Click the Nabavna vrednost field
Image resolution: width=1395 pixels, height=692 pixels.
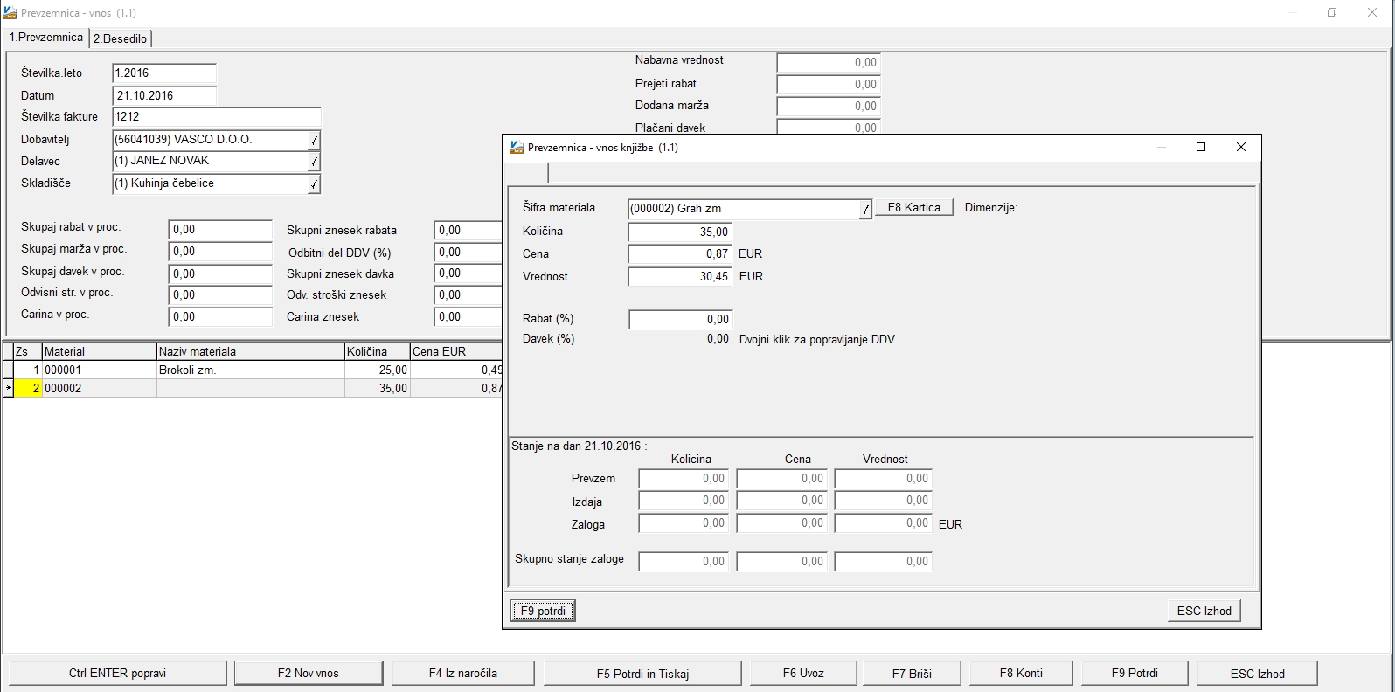click(x=828, y=62)
